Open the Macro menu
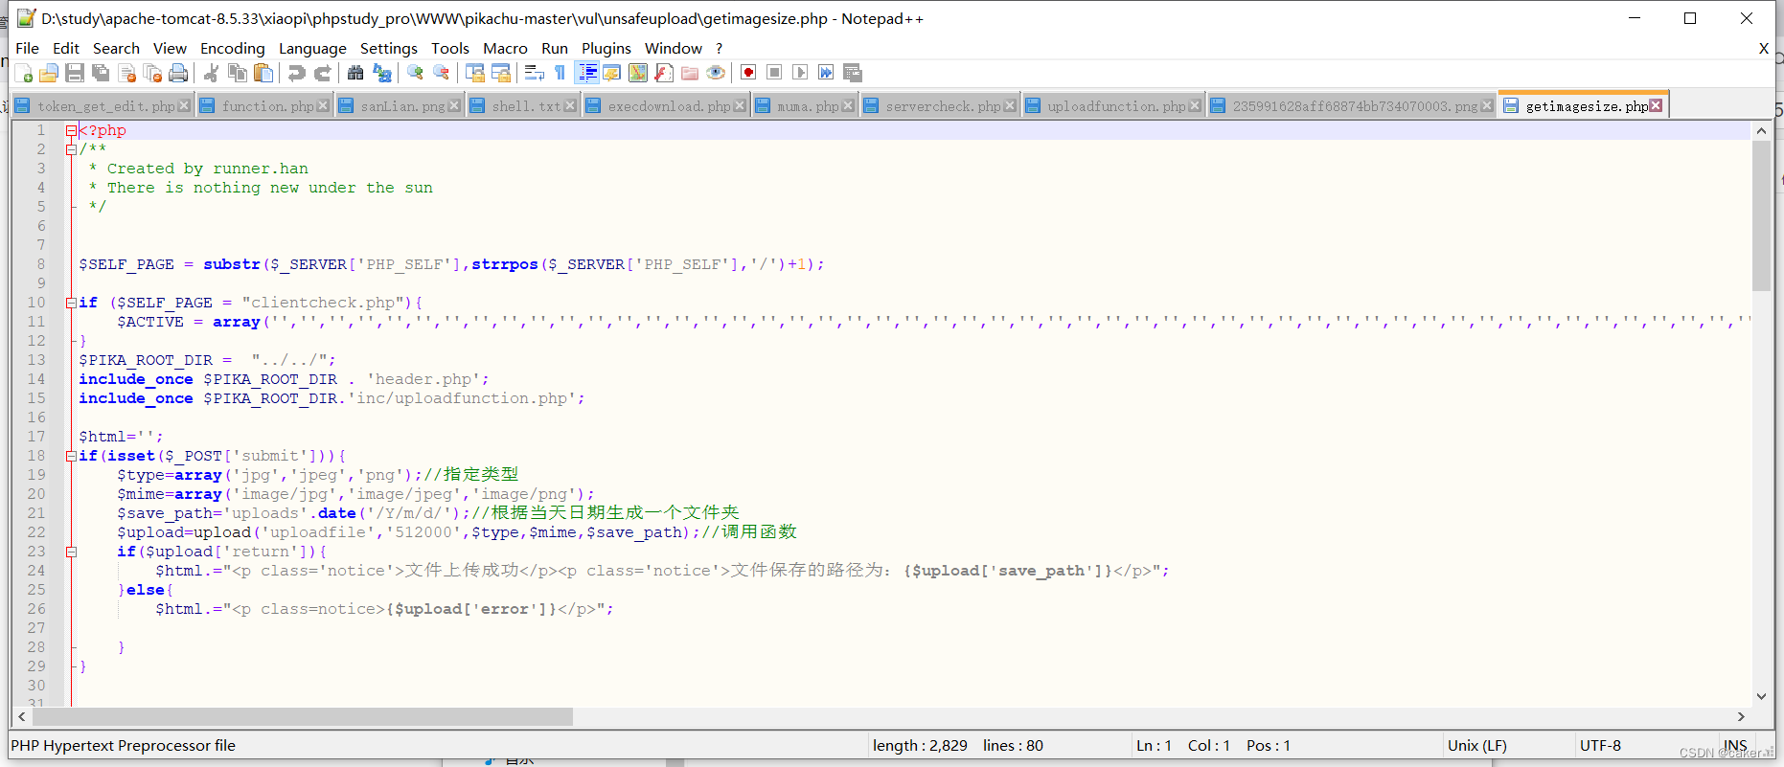The image size is (1784, 767). [505, 48]
